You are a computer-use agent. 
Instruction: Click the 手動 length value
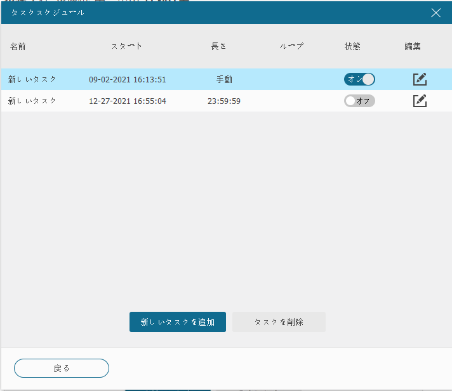click(224, 79)
